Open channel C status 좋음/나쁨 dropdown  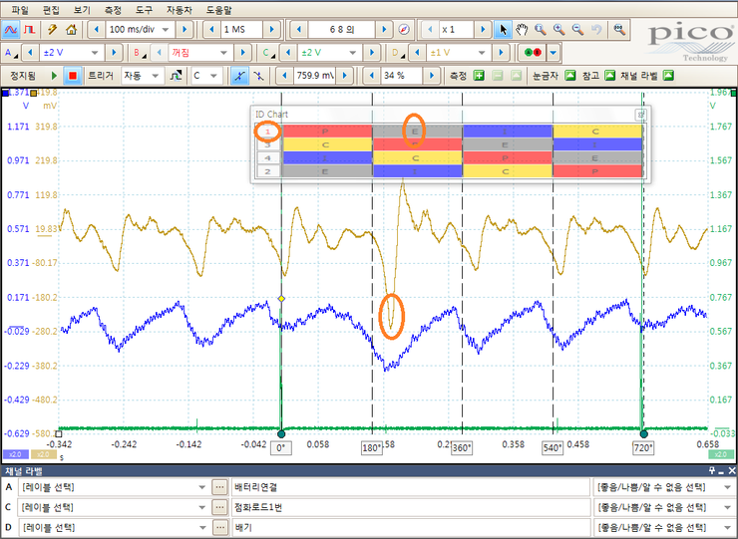pyautogui.click(x=727, y=508)
